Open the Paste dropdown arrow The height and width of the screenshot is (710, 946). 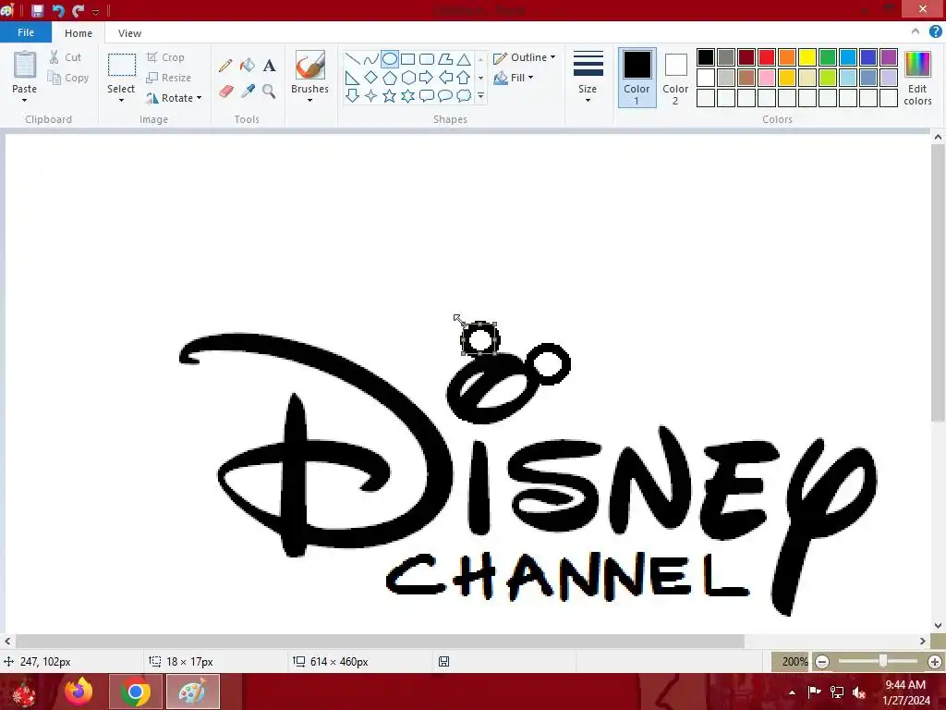tap(25, 100)
